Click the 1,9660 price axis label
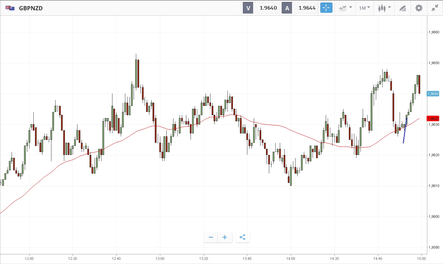Screen dimensions: 443x264 pyautogui.click(x=434, y=32)
